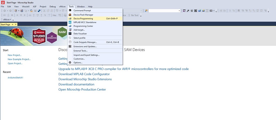Open the toolbar search box dropdown arrow
Image resolution: width=276 pixels, height=120 pixels.
click(179, 11)
